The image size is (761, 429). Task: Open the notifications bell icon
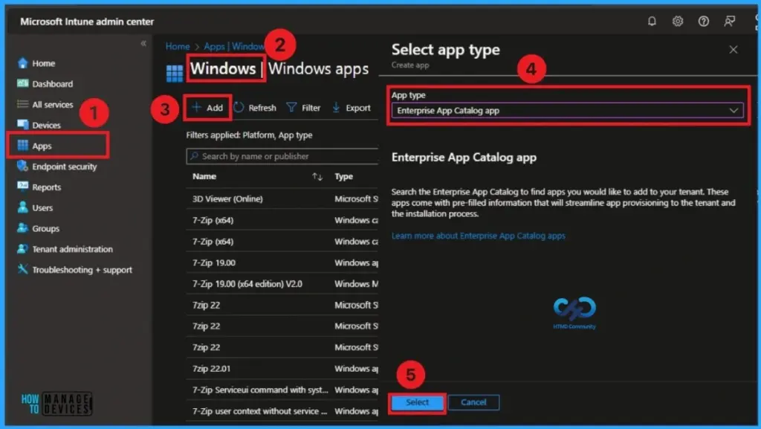[x=652, y=22]
